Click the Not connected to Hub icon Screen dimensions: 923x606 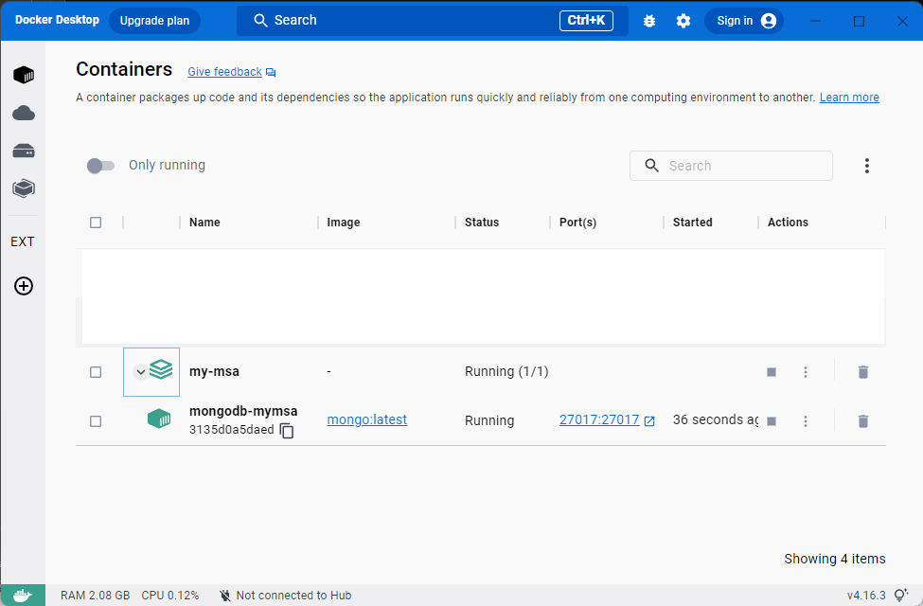tap(225, 596)
